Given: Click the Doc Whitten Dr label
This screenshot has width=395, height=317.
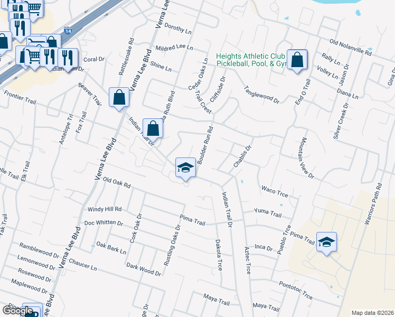Looking at the screenshot, I should pyautogui.click(x=104, y=223).
